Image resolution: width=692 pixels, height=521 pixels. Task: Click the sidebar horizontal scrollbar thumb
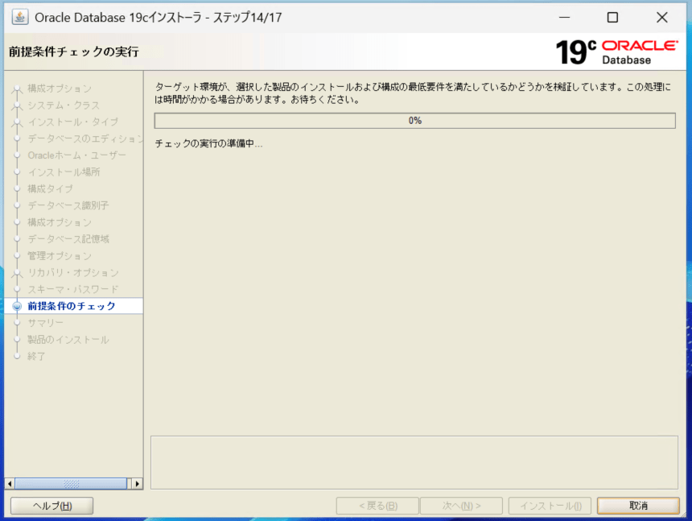point(71,484)
